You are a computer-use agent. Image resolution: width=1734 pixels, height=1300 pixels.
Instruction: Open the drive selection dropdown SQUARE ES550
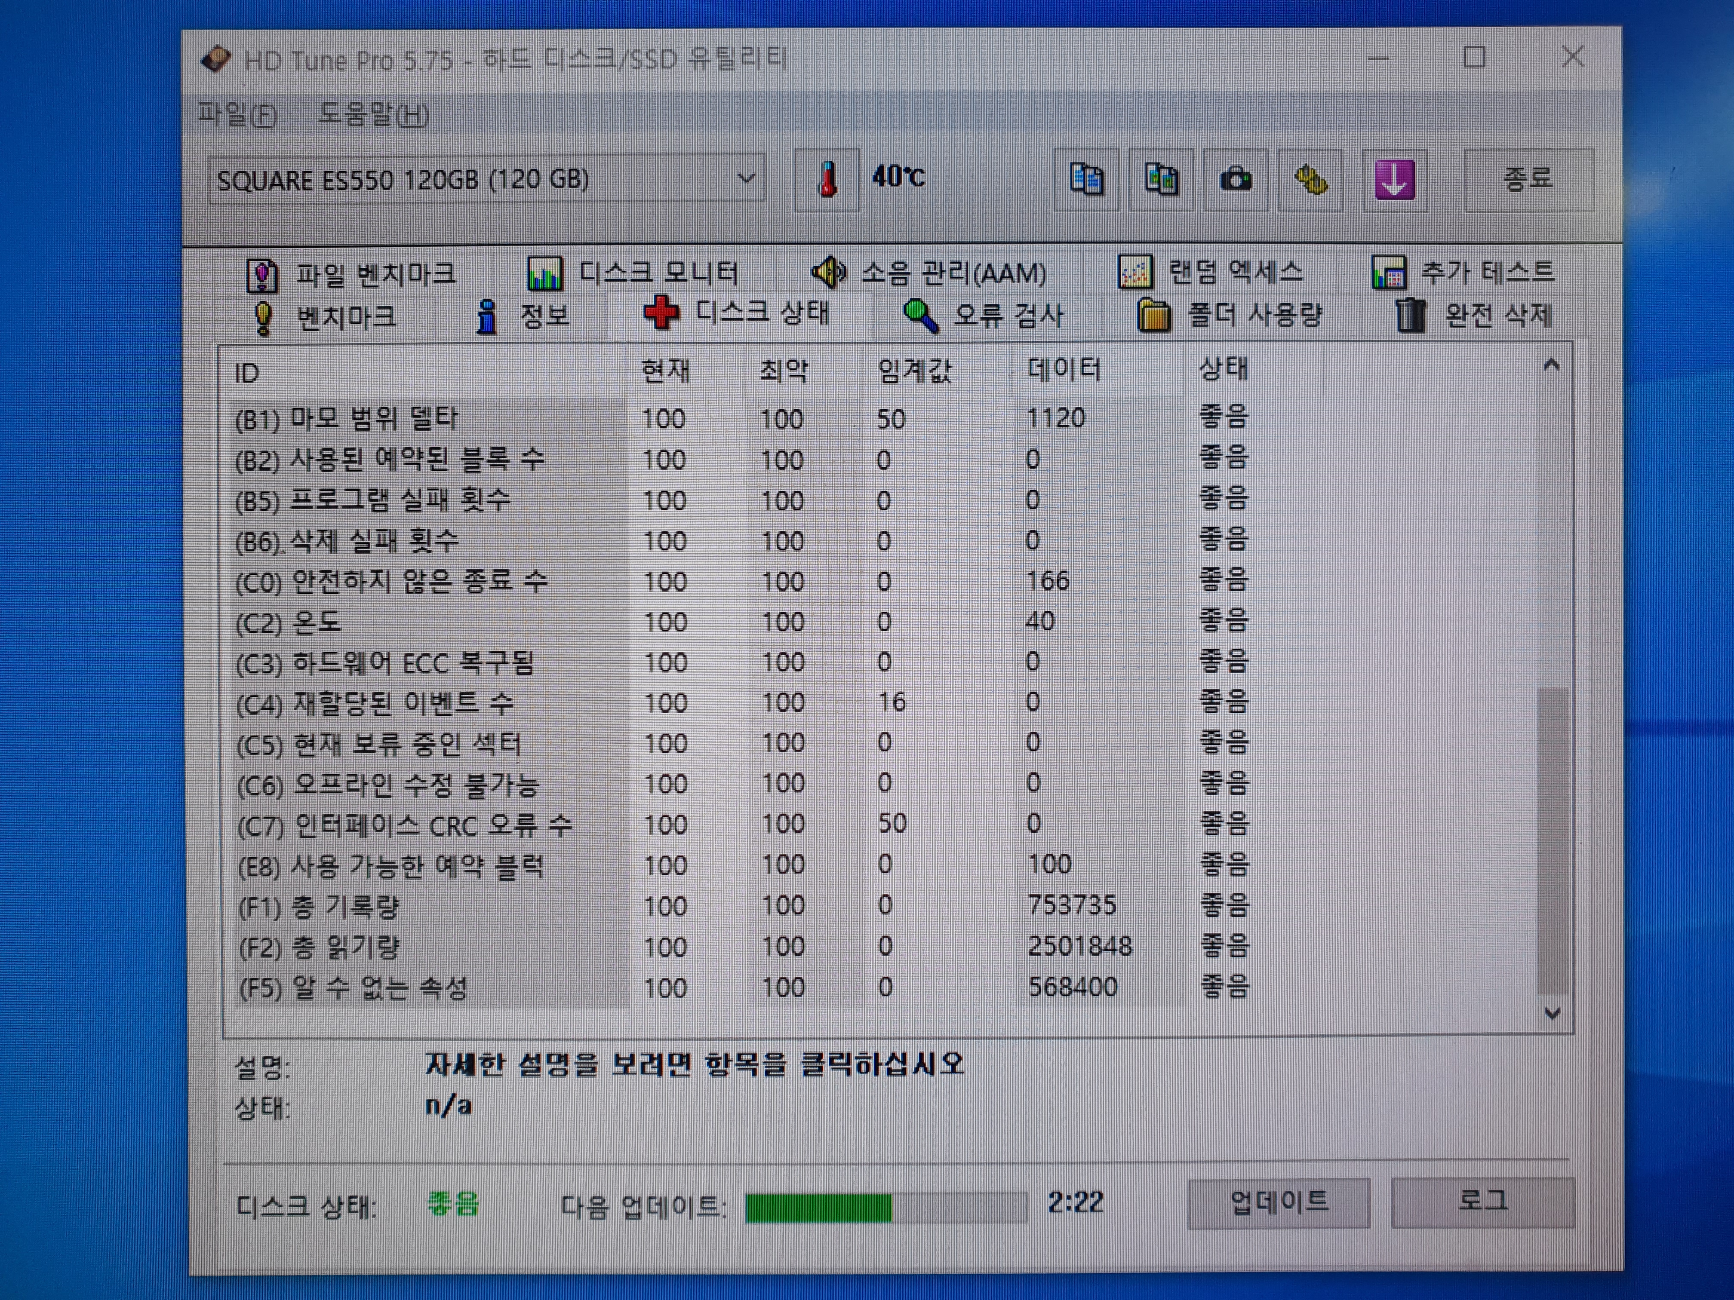[x=486, y=179]
